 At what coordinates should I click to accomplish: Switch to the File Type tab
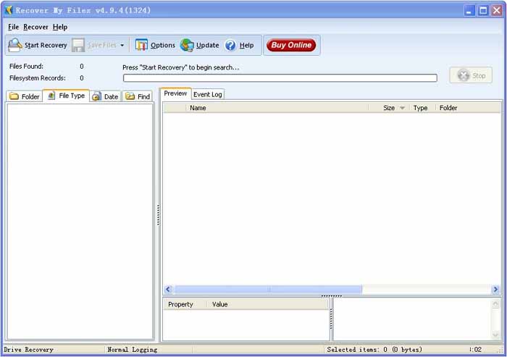(x=66, y=96)
